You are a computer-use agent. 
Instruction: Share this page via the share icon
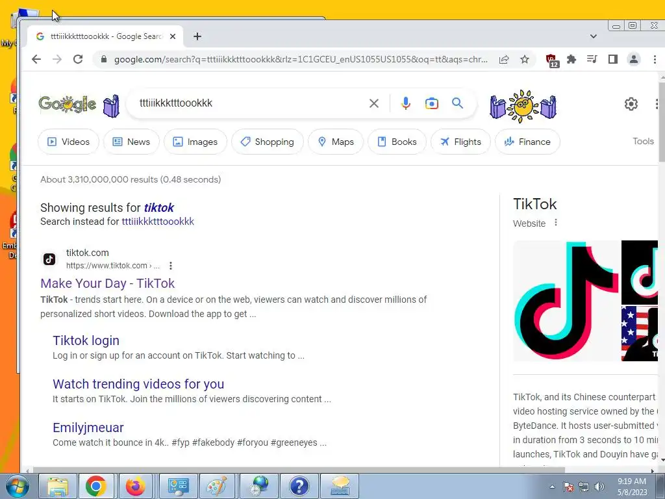[504, 59]
